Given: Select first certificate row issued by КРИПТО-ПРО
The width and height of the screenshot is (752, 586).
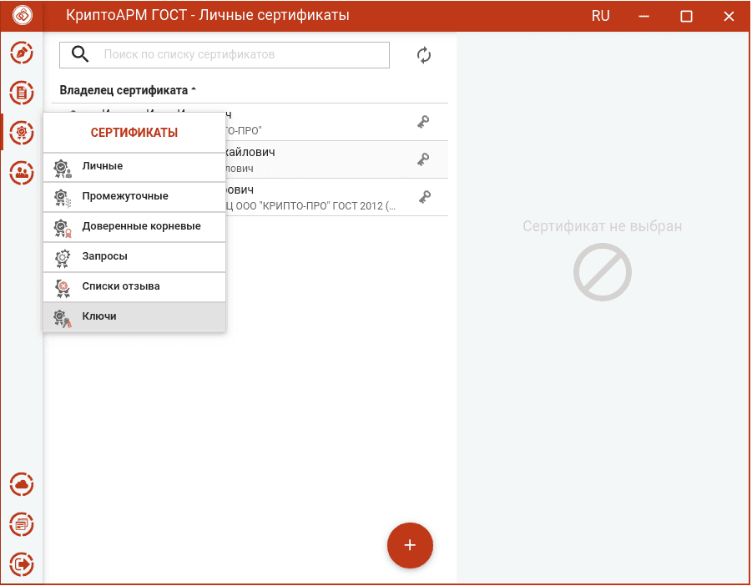Looking at the screenshot, I should tap(250, 122).
